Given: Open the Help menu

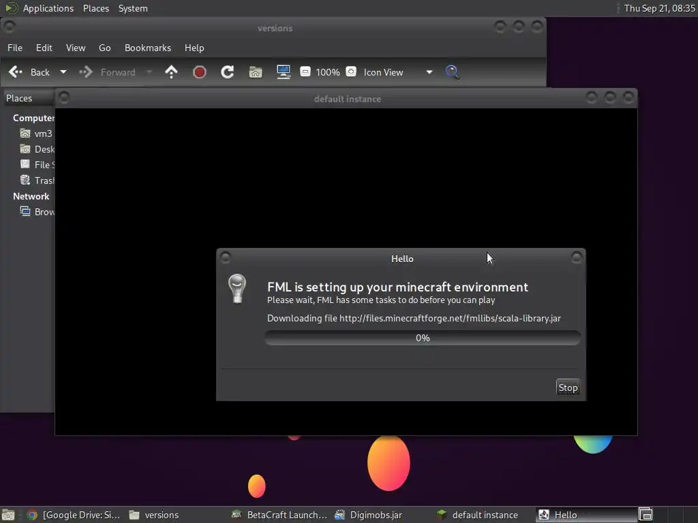Looking at the screenshot, I should point(194,48).
